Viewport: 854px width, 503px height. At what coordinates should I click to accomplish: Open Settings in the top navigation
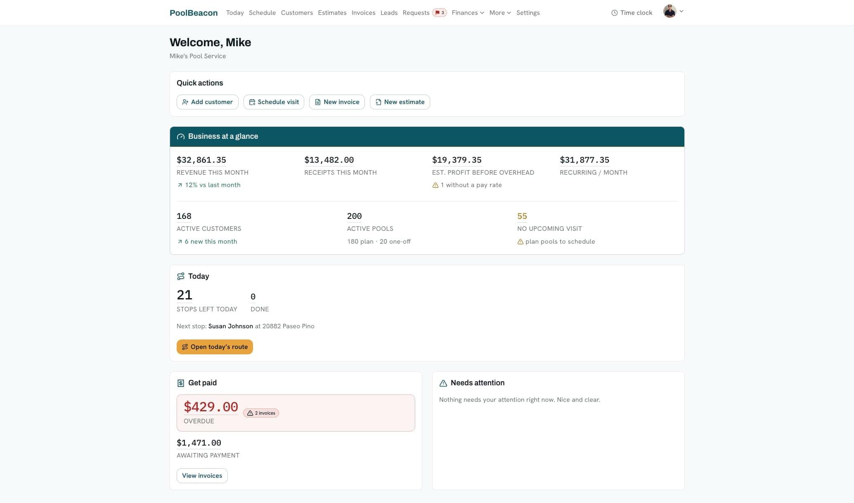pyautogui.click(x=528, y=13)
